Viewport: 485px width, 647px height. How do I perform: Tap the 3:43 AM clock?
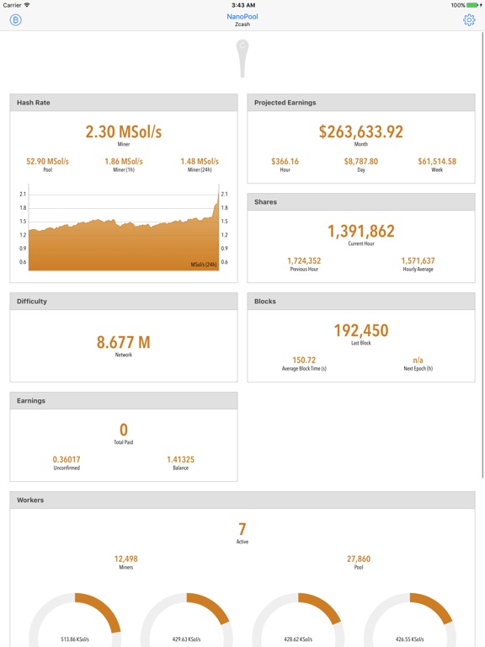242,5
